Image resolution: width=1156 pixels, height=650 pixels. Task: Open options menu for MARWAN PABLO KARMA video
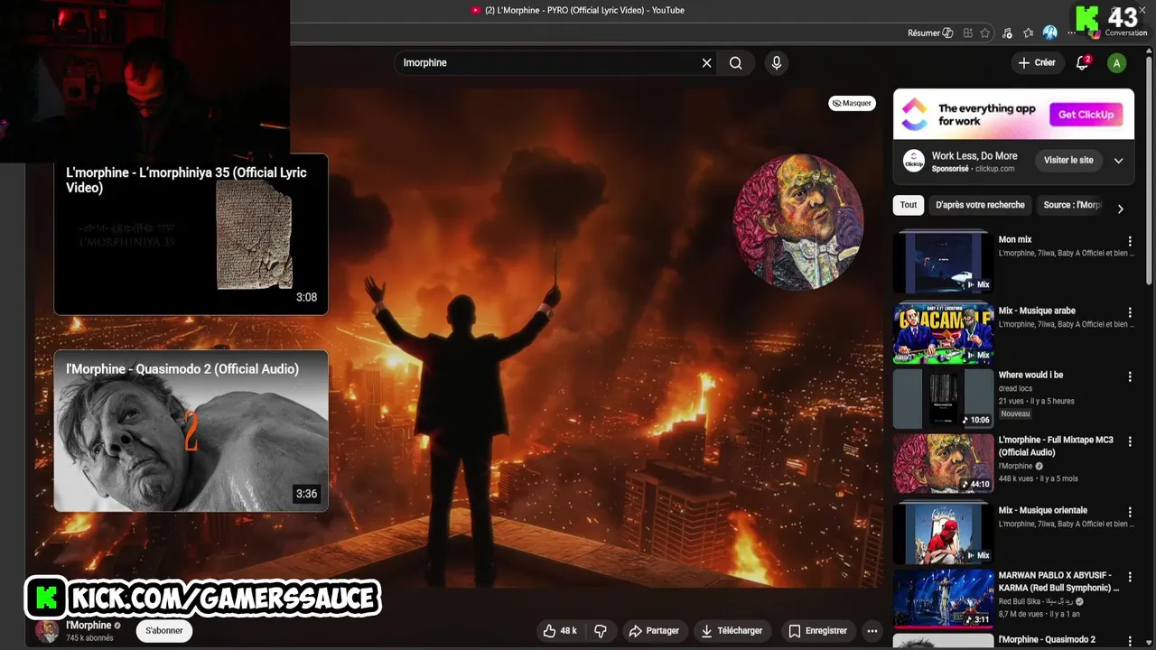1129,578
